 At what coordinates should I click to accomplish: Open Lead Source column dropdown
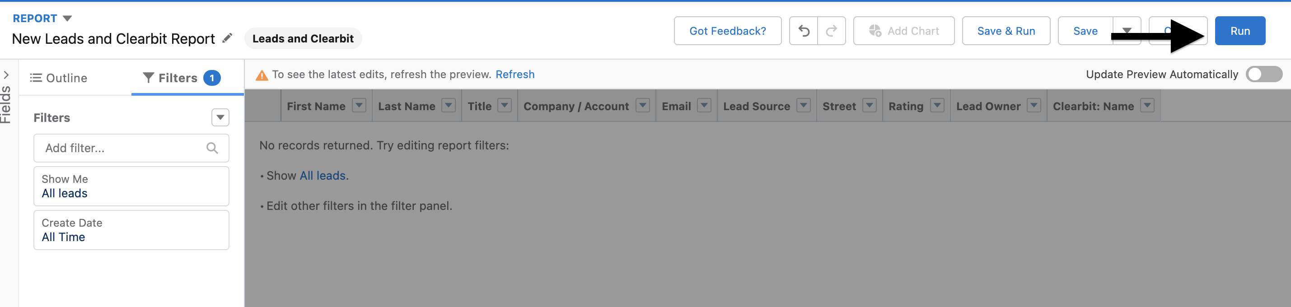pyautogui.click(x=803, y=106)
